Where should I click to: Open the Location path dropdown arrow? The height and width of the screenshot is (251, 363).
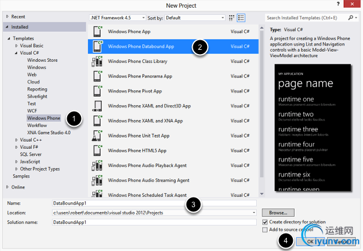pos(254,213)
